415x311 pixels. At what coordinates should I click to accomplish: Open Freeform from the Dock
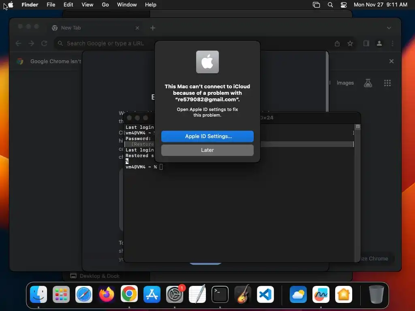pyautogui.click(x=321, y=294)
